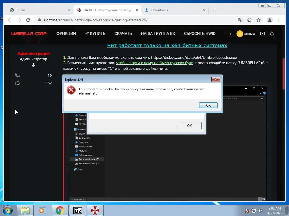
Task: Open the media player taskbar icon
Action: pyautogui.click(x=42, y=210)
